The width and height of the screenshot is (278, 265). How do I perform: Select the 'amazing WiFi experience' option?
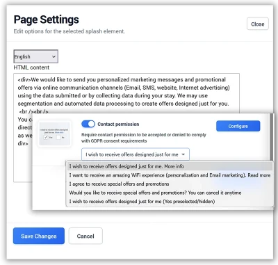tap(170, 175)
